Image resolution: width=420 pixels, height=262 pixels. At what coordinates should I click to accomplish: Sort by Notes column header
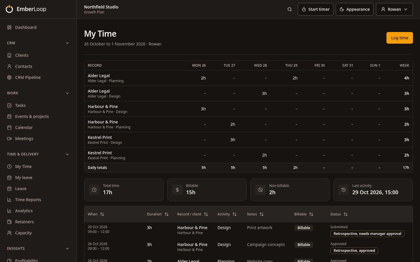[x=255, y=214]
